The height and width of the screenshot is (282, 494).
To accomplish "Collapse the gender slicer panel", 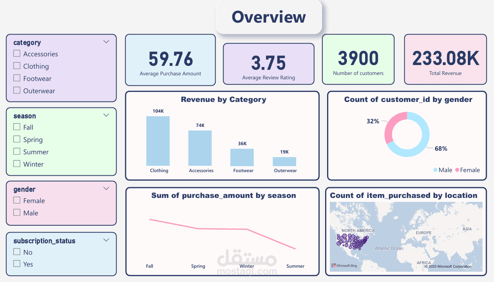I will click(x=106, y=188).
